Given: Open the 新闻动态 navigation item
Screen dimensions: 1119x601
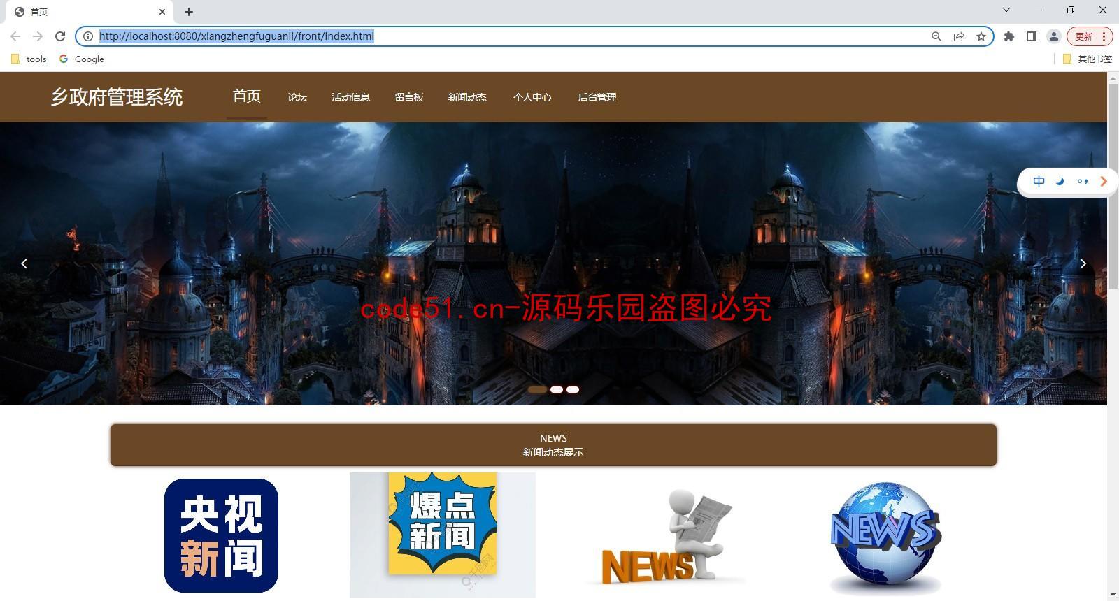Looking at the screenshot, I should point(467,97).
